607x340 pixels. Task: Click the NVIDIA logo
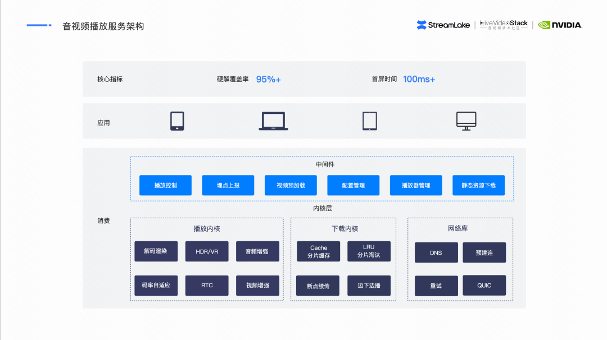(560, 25)
